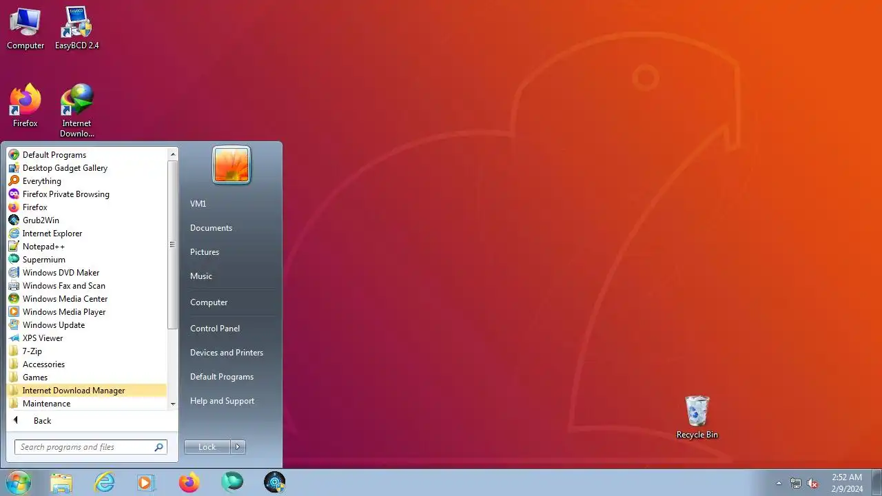Expand the Games folder

point(87,378)
